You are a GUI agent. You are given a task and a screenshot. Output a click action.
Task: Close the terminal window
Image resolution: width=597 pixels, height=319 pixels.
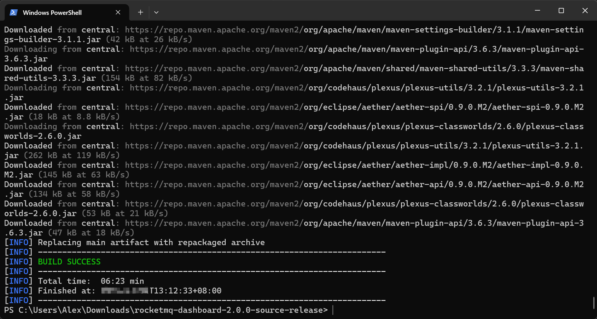pos(585,11)
